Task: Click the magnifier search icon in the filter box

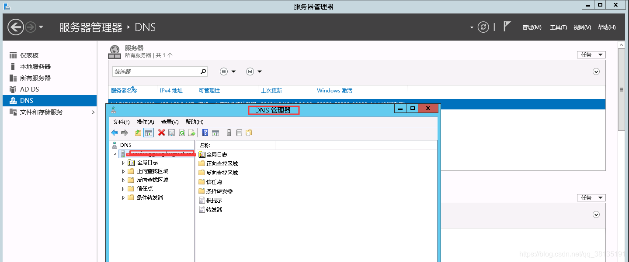Action: [x=203, y=71]
